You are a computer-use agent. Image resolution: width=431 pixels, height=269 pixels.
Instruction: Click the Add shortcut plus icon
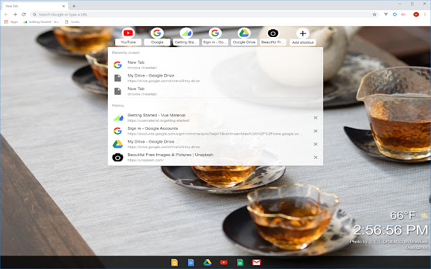coord(302,33)
